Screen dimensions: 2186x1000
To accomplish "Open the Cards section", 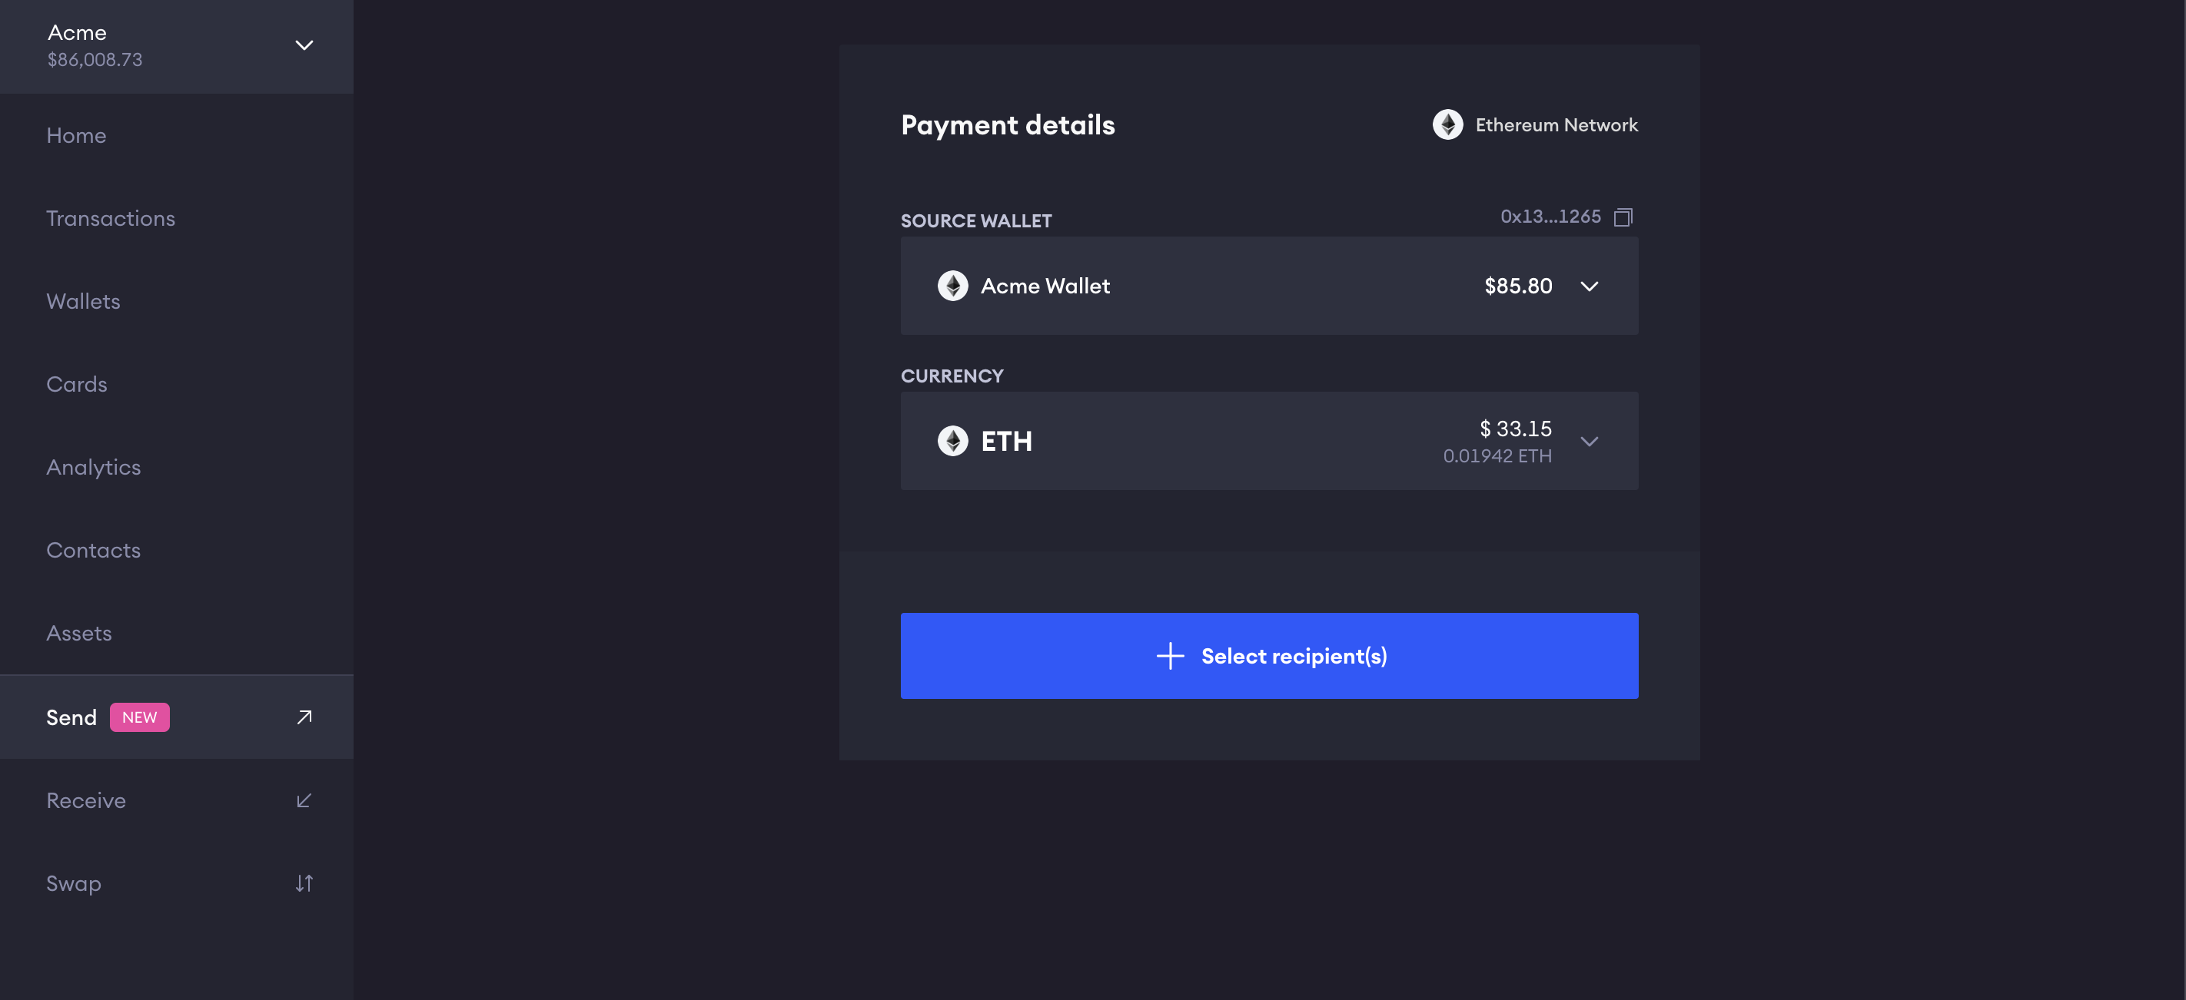I will coord(76,385).
